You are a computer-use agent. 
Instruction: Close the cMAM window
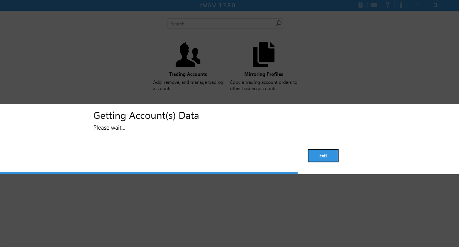pyautogui.click(x=452, y=5)
